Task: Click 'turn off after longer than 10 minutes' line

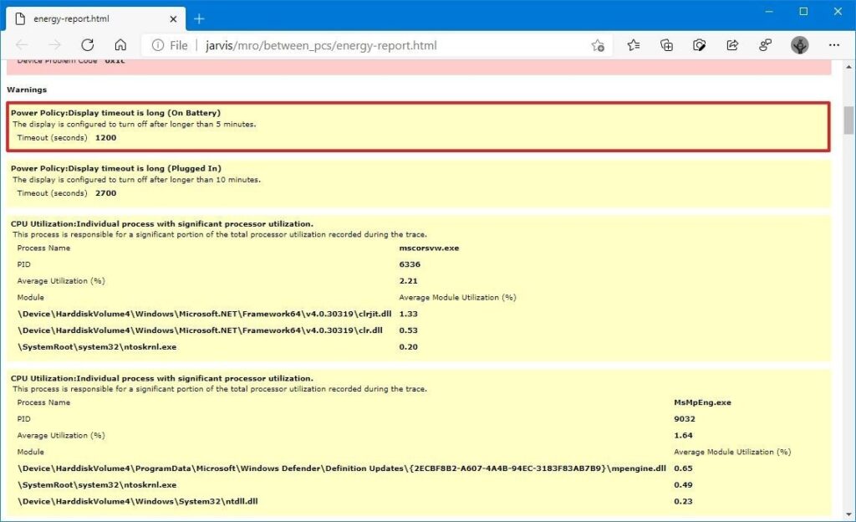Action: point(136,180)
